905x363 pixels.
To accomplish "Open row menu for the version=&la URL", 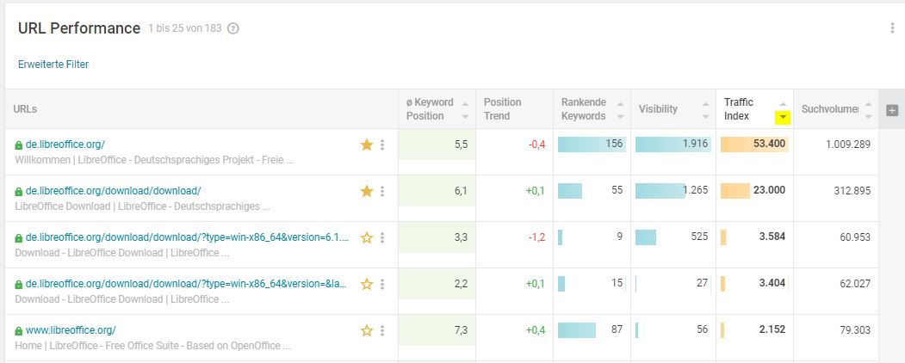I will pyautogui.click(x=382, y=284).
